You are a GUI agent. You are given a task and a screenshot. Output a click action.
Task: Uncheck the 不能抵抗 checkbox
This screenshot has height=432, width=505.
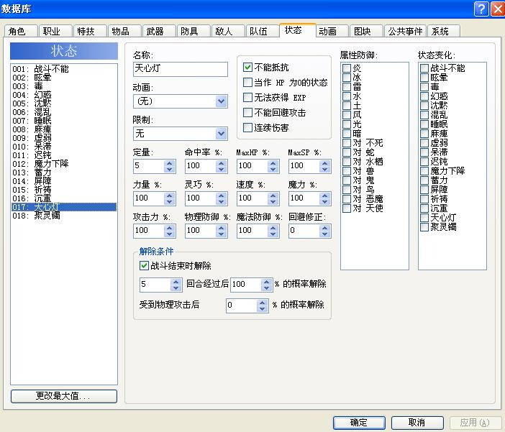pyautogui.click(x=247, y=68)
